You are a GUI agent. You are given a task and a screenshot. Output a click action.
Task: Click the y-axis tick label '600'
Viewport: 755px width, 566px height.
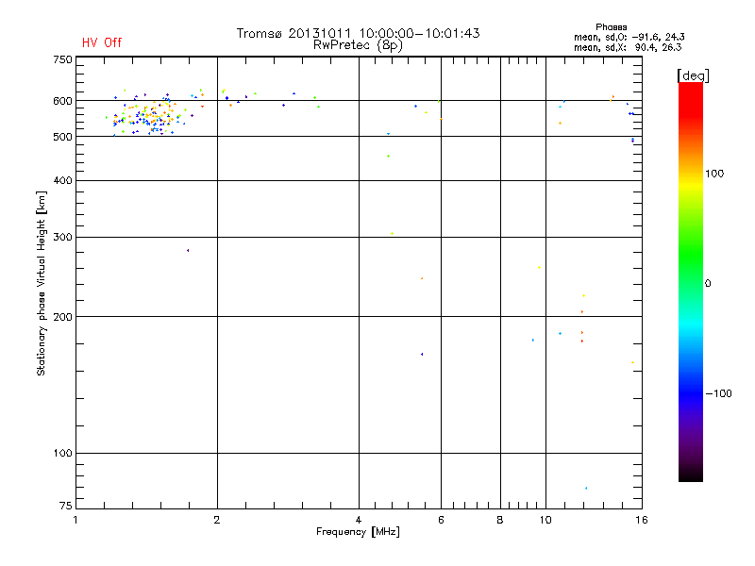(62, 101)
